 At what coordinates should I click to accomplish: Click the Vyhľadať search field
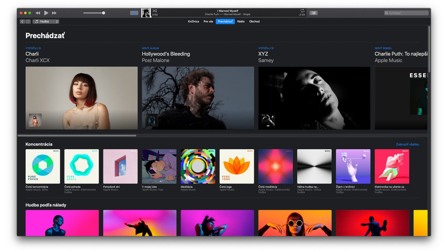pyautogui.click(x=407, y=13)
